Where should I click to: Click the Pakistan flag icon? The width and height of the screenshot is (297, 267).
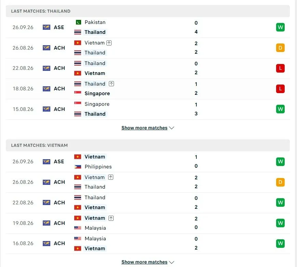point(78,22)
